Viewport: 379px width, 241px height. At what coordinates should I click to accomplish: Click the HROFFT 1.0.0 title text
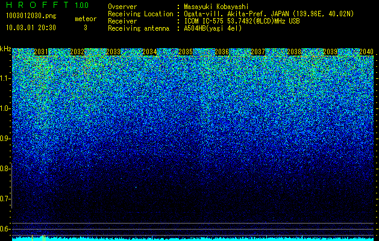[x=48, y=5]
